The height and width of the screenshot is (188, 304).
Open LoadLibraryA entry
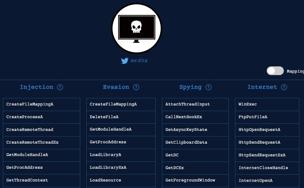tap(121, 155)
